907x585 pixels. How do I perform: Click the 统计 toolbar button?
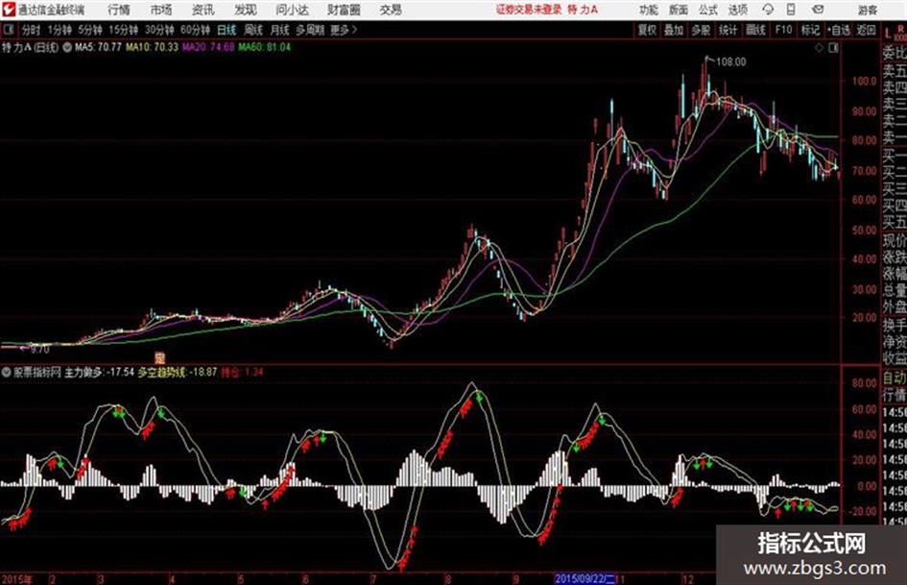(728, 30)
